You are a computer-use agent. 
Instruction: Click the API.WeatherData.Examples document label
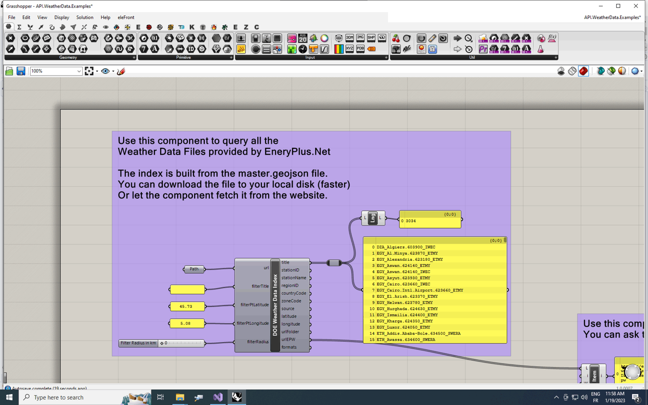point(612,17)
